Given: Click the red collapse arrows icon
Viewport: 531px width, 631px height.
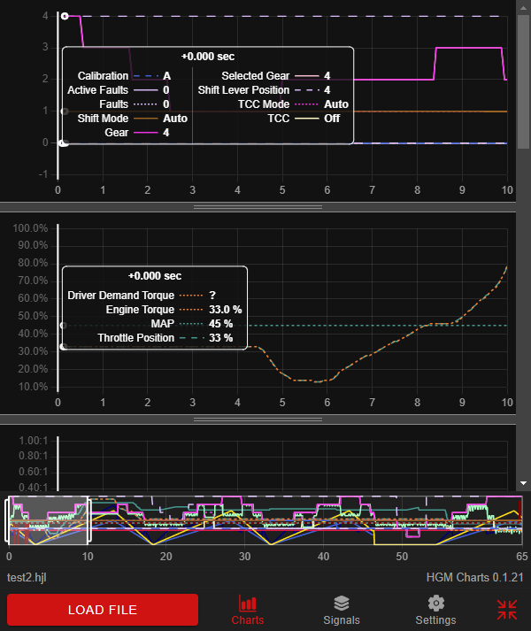Looking at the screenshot, I should 506,610.
